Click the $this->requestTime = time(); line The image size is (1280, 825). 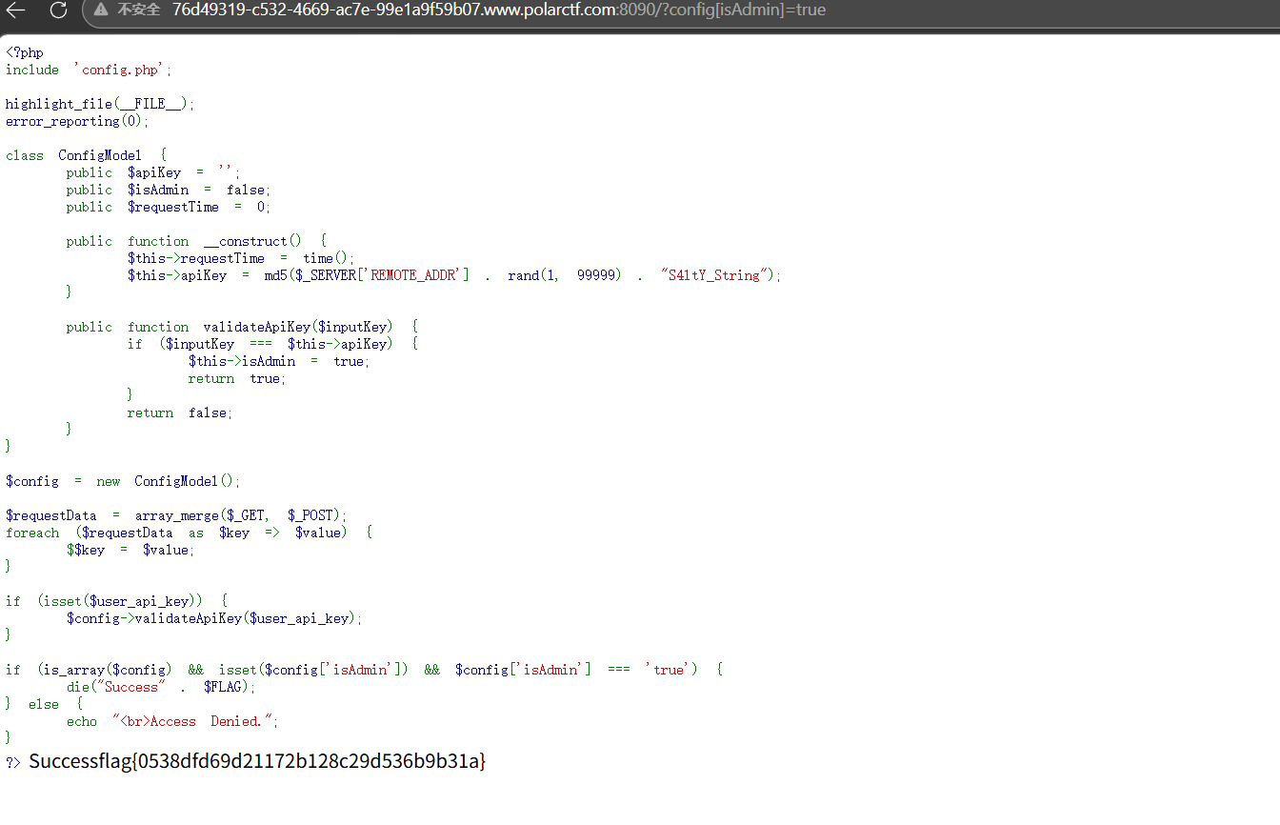(x=241, y=258)
